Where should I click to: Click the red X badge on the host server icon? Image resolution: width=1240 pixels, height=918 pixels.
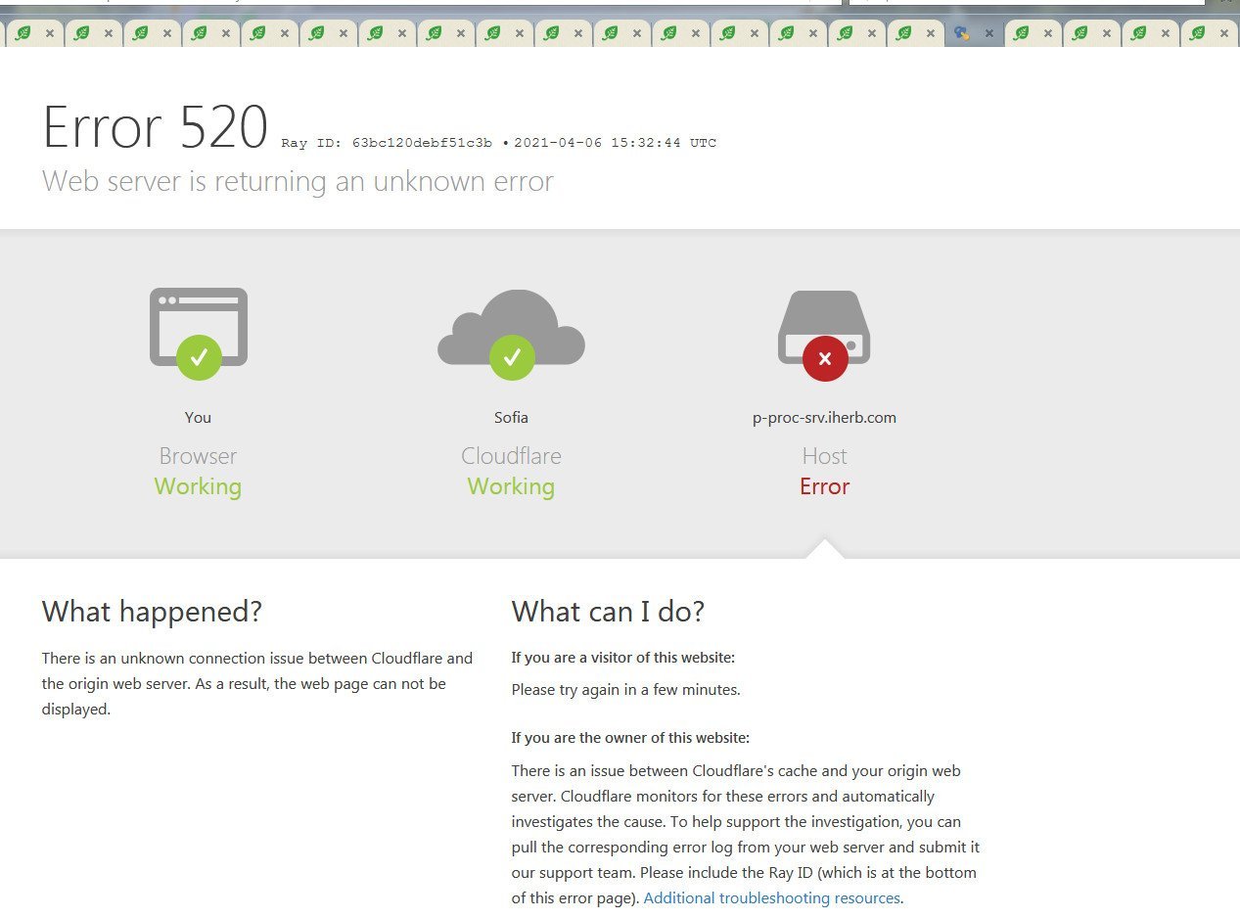click(824, 359)
